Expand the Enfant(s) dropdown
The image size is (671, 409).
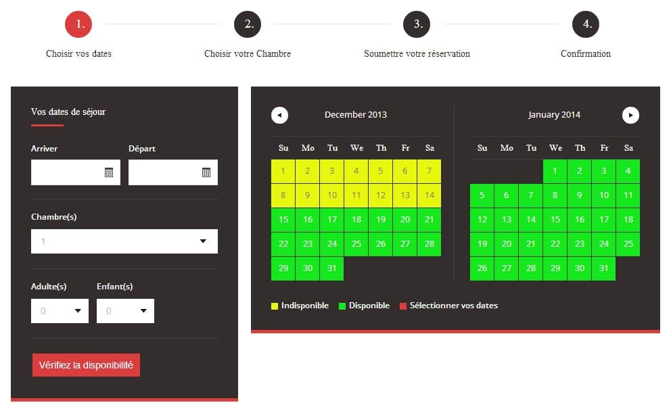125,311
